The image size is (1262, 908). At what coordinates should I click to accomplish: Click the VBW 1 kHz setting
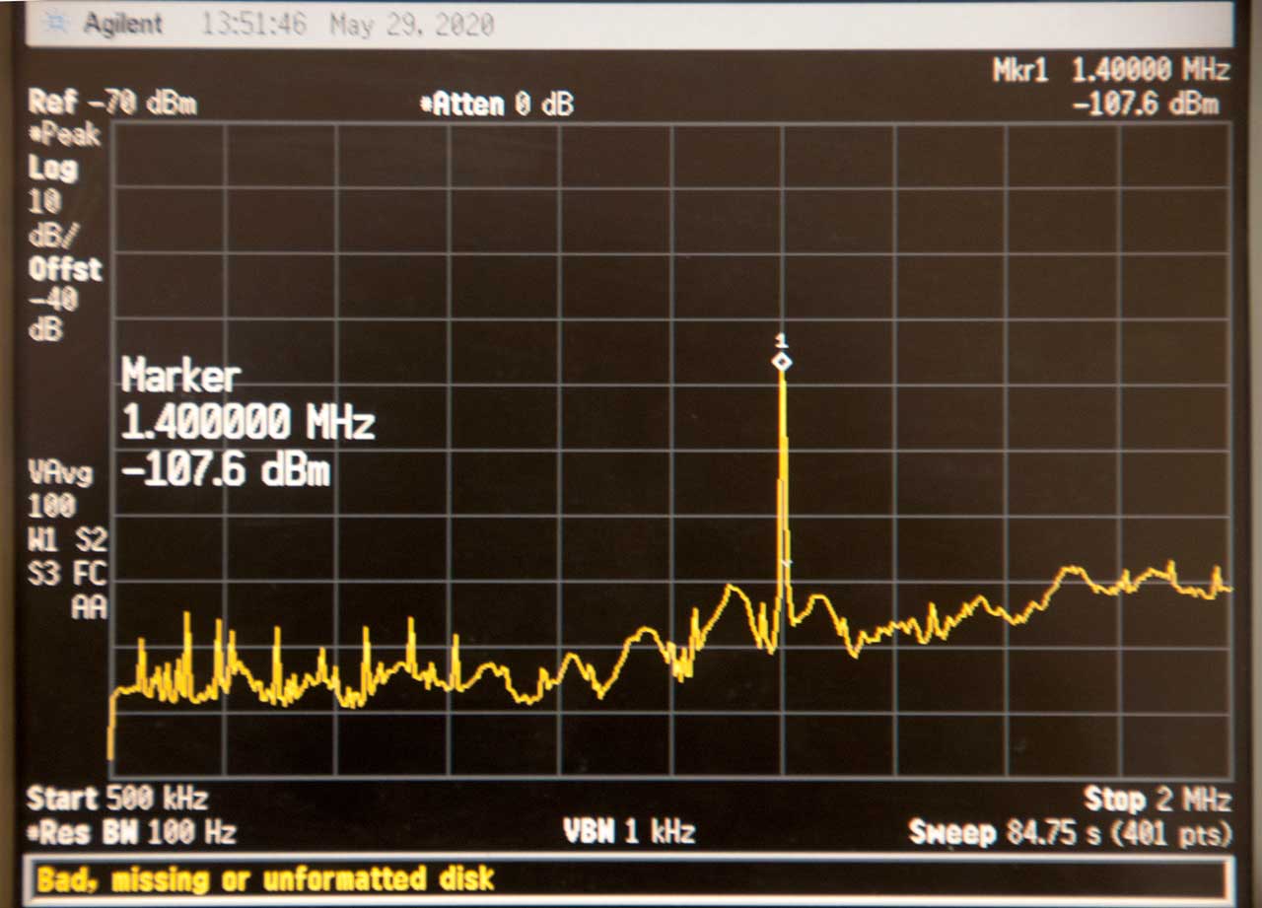click(629, 832)
